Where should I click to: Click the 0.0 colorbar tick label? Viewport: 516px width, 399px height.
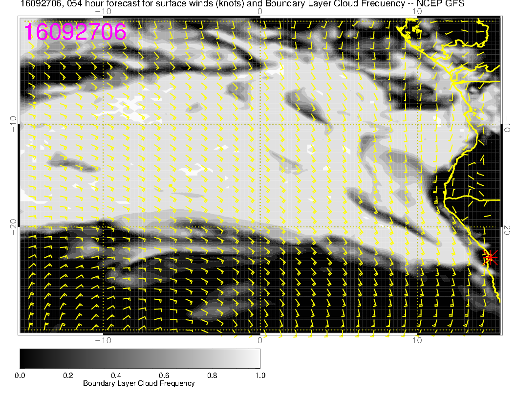[20, 375]
